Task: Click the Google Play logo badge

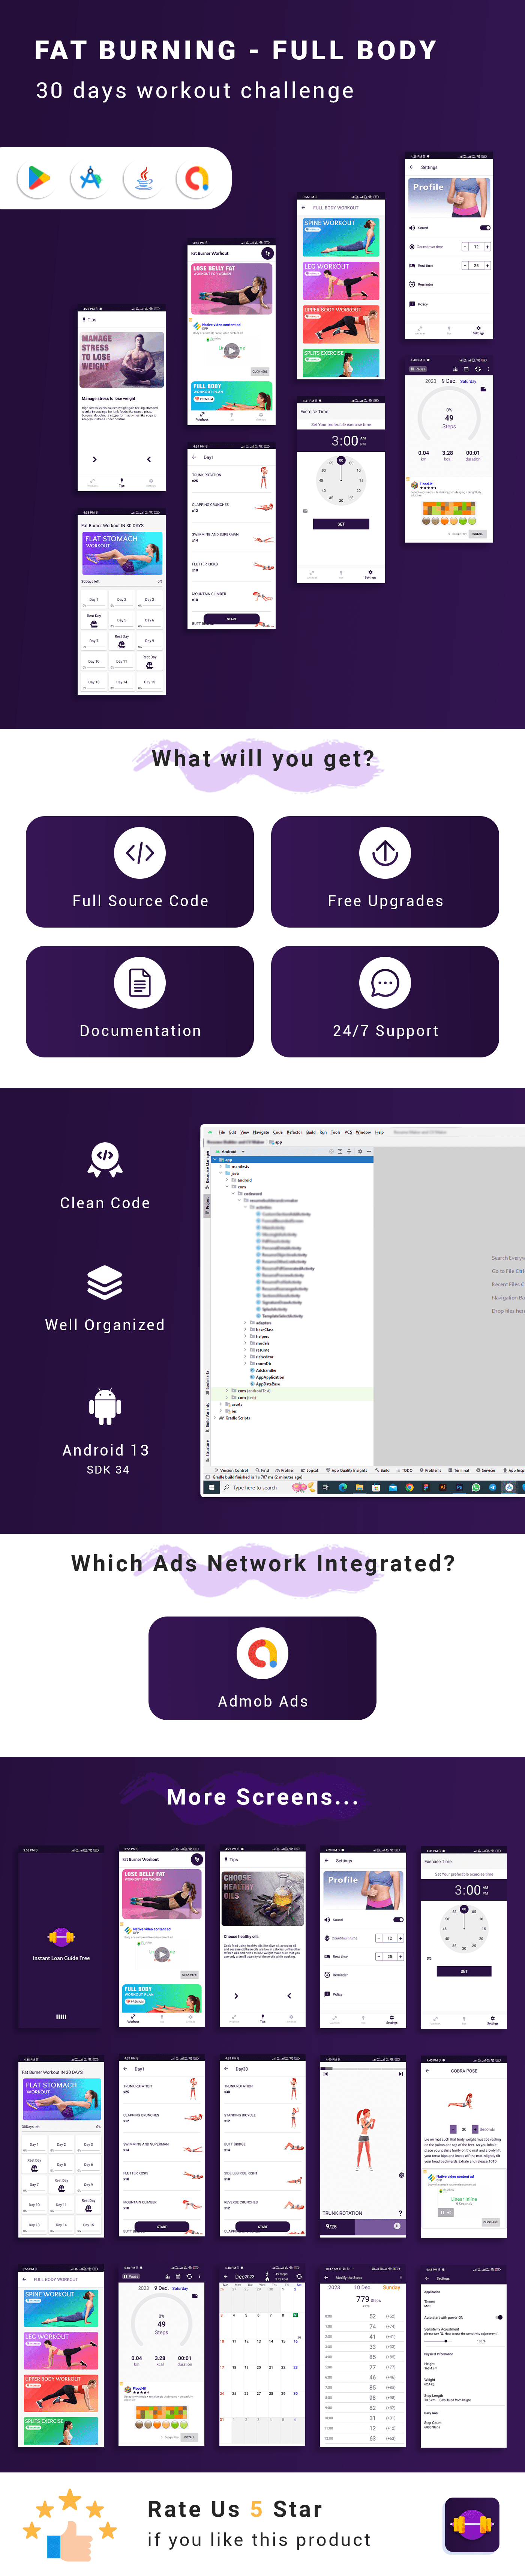Action: 37,178
